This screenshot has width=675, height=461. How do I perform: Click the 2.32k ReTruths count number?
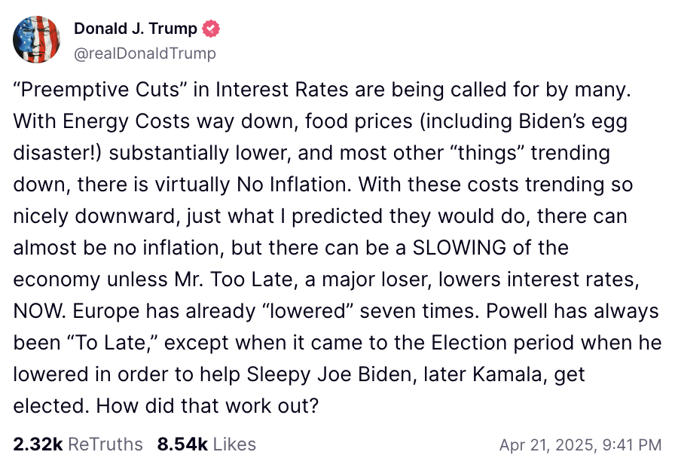[38, 444]
